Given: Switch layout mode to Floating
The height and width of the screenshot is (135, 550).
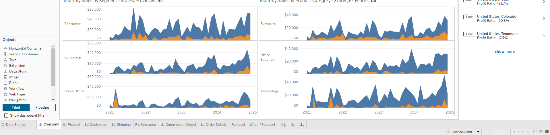Looking at the screenshot, I should (x=42, y=107).
